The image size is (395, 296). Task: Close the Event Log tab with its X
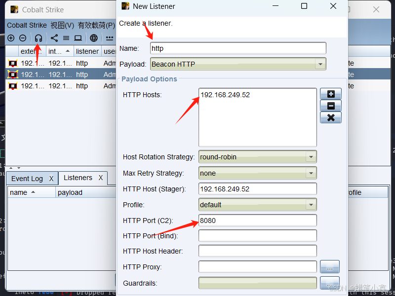pos(51,179)
